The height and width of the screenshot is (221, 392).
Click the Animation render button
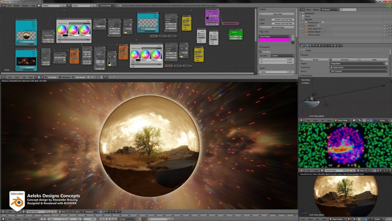[344, 59]
